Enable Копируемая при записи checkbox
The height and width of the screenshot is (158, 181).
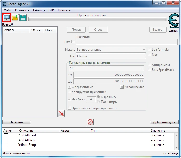(69, 92)
